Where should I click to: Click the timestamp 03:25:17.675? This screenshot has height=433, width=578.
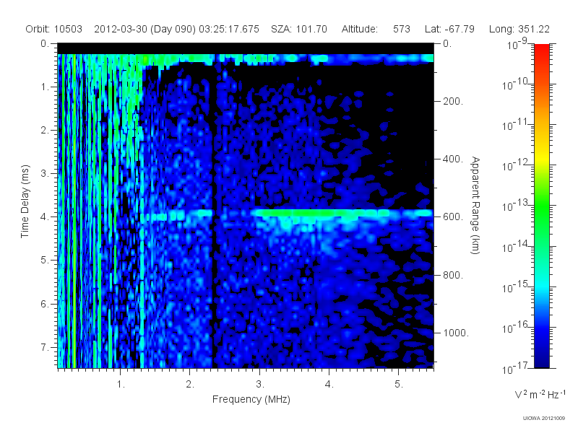229,29
